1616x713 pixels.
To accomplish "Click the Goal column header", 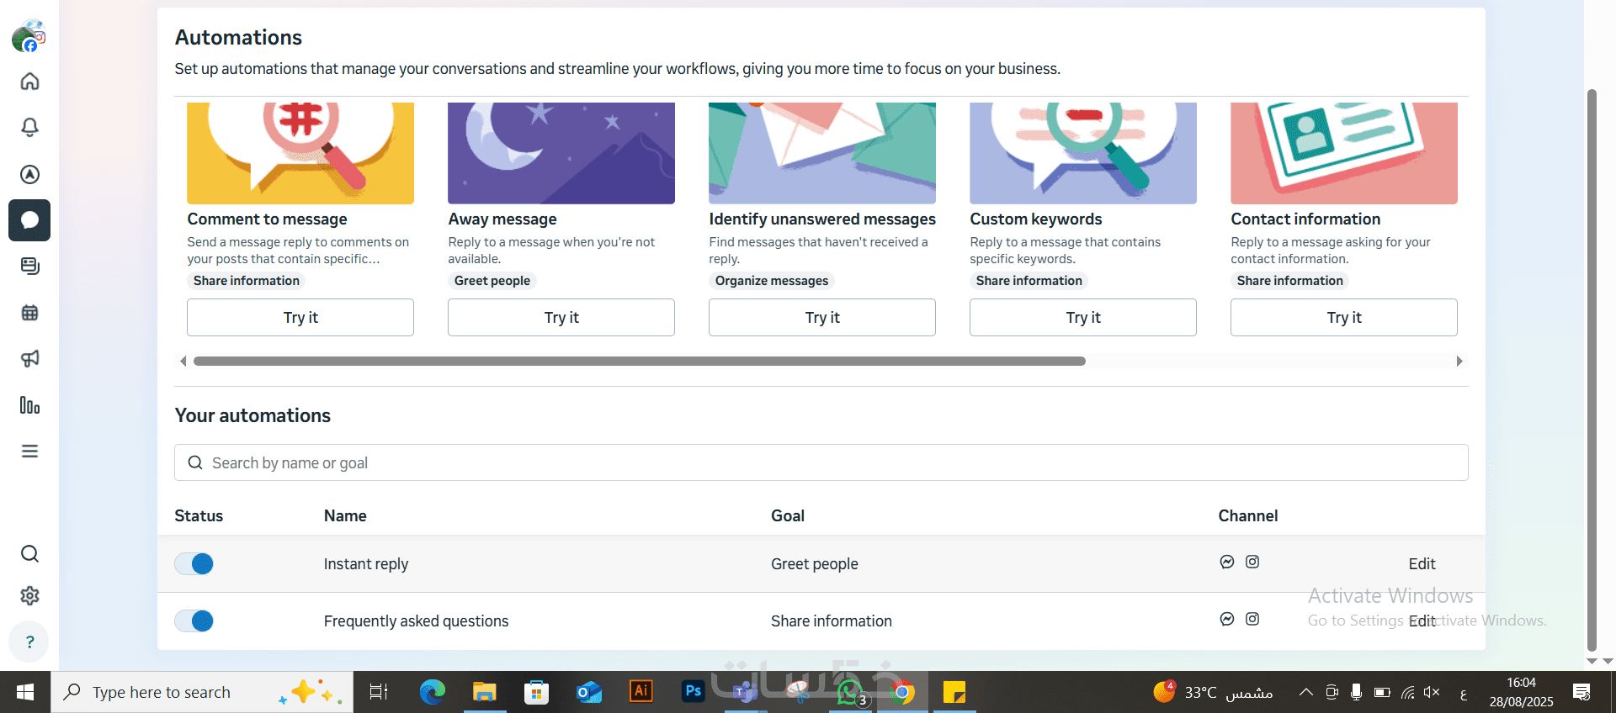I will 788,515.
